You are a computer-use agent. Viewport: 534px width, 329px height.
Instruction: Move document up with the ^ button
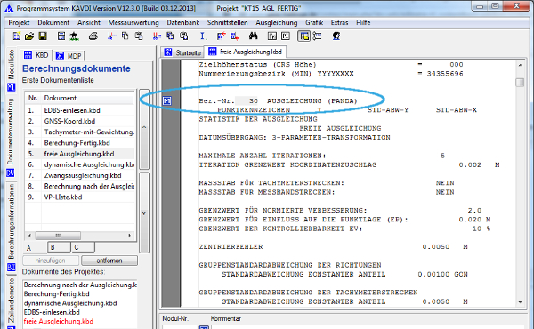144,129
